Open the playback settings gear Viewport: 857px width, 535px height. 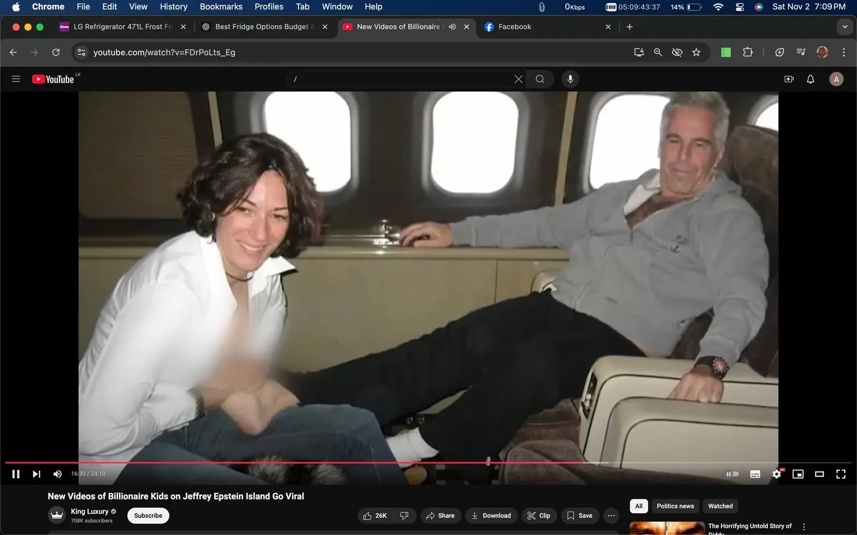pos(777,474)
